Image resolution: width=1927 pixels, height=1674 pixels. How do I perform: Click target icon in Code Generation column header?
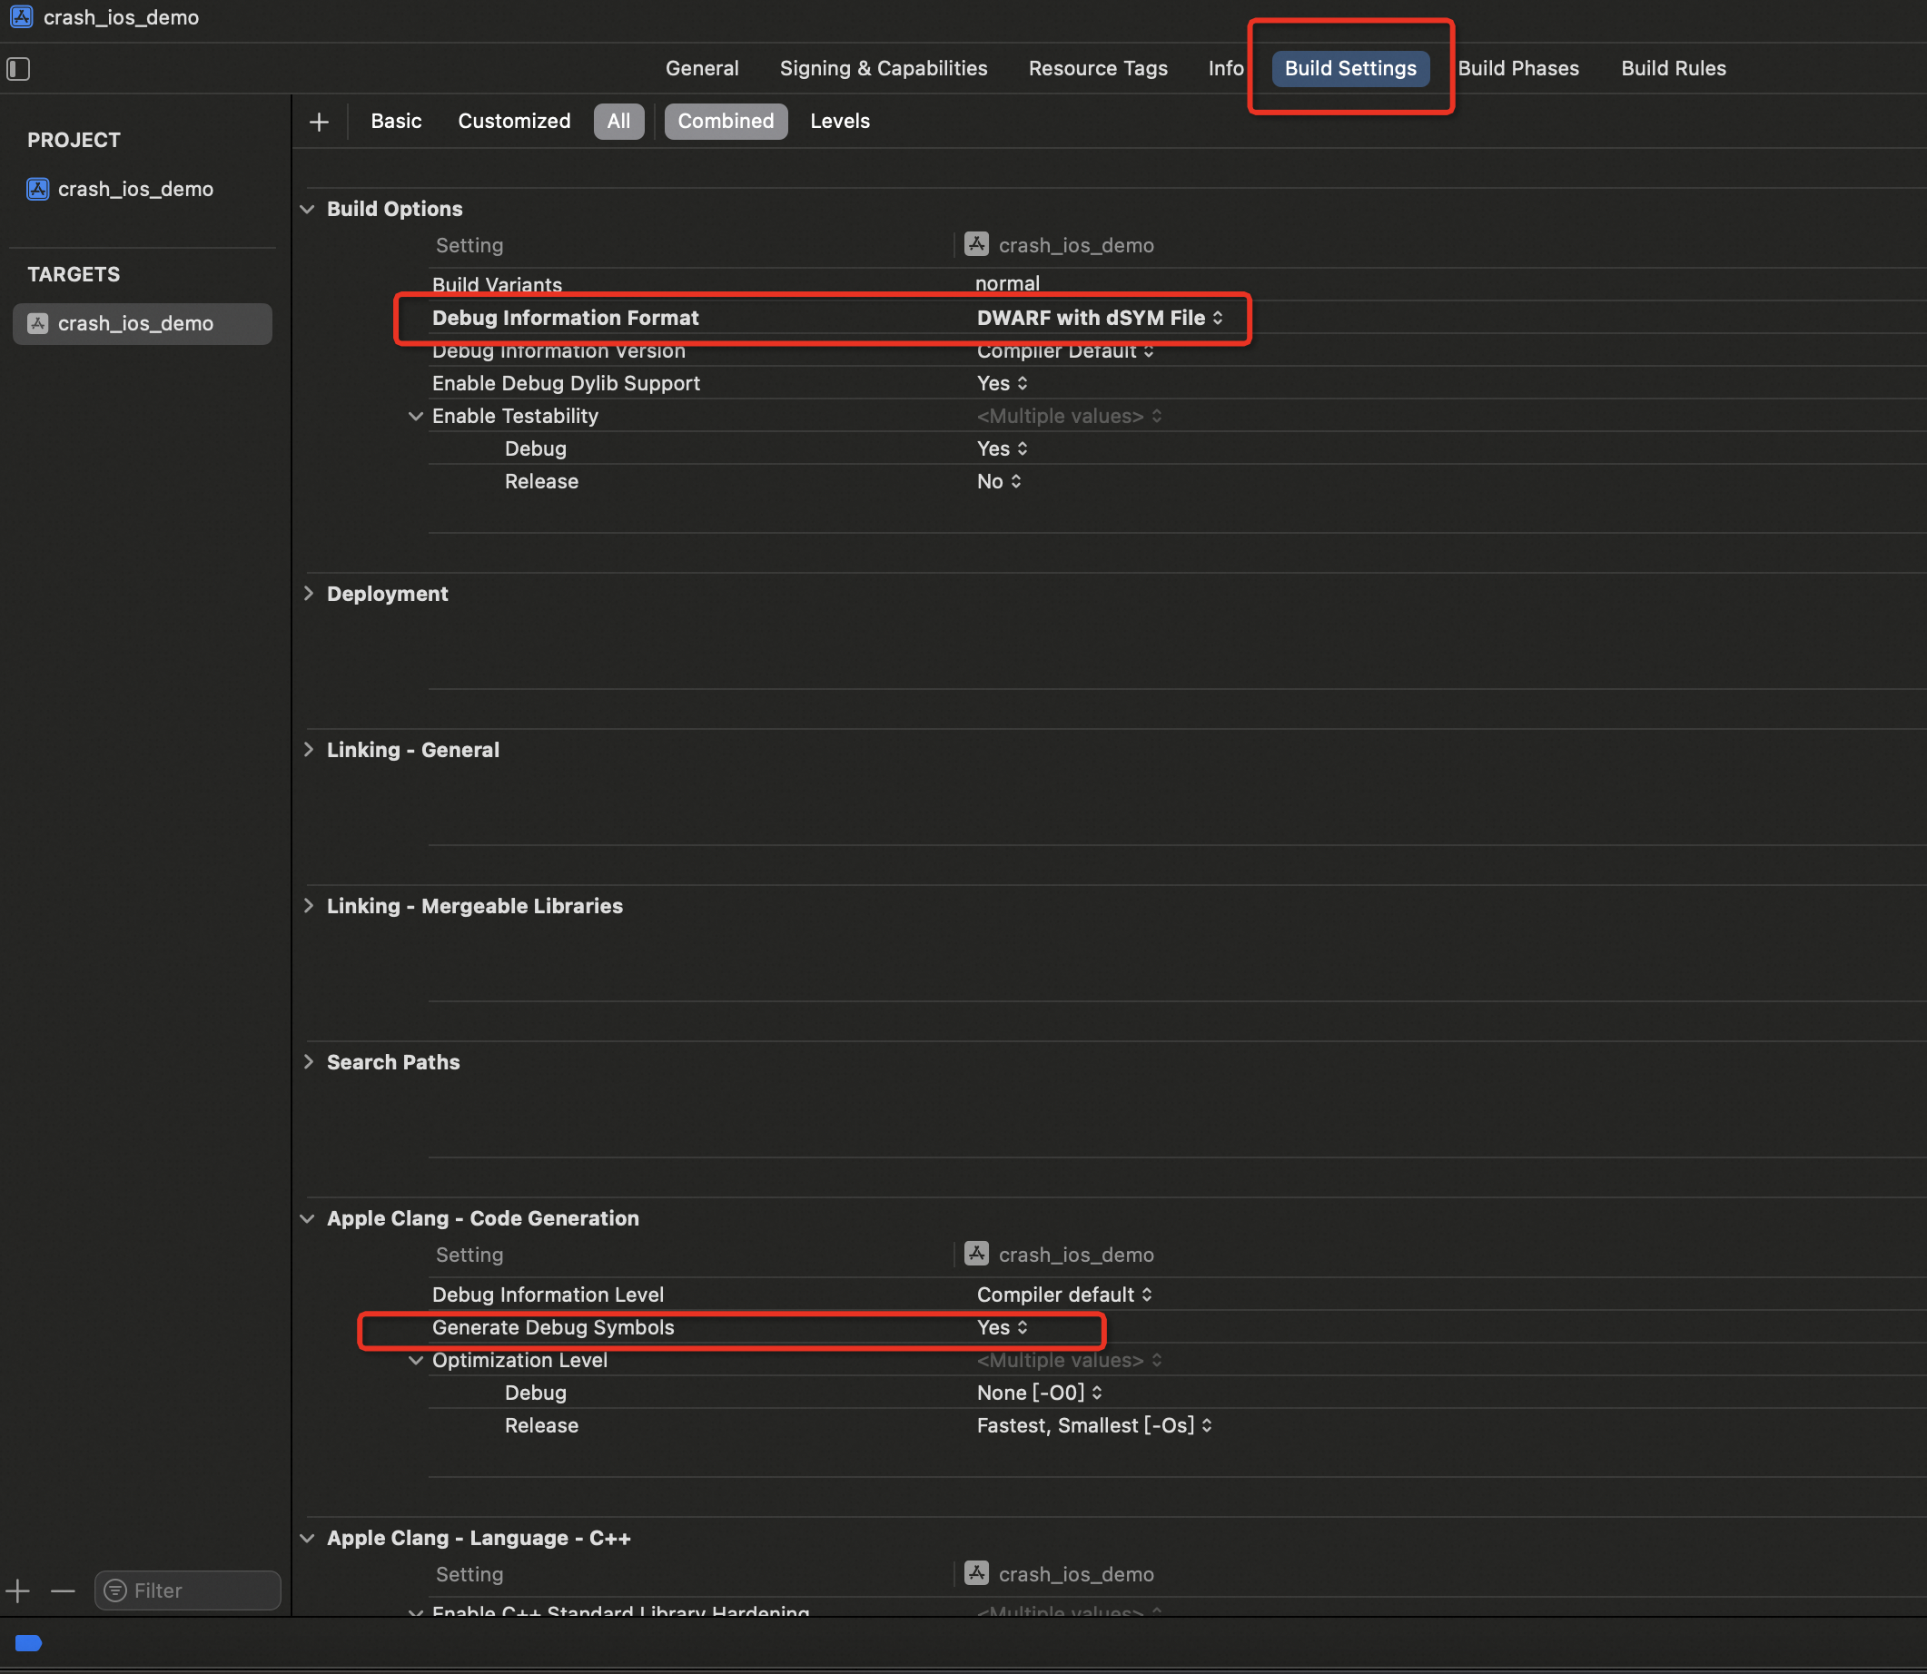pyautogui.click(x=976, y=1253)
